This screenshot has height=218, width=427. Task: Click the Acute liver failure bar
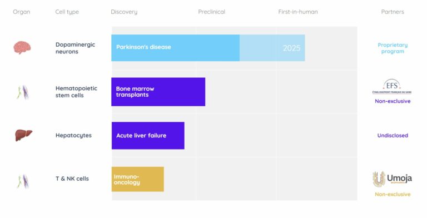point(148,136)
